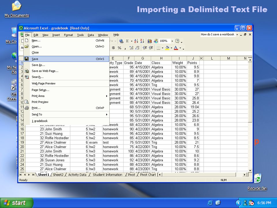The image size is (277, 208).
Task: Go to the last sheet tab arrow
Action: coord(33,175)
